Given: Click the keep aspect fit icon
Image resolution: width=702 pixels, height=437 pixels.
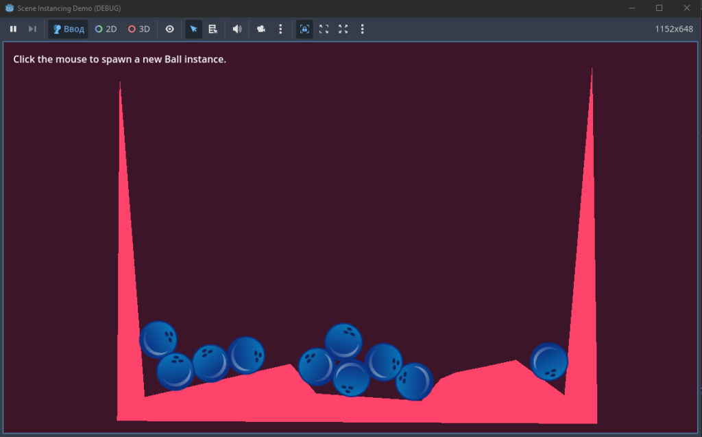Looking at the screenshot, I should 324,29.
